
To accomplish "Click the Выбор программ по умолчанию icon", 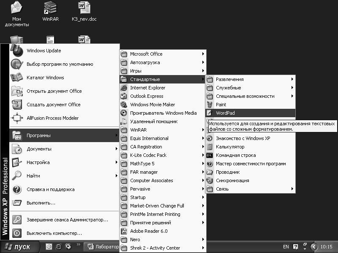I will tap(17, 64).
